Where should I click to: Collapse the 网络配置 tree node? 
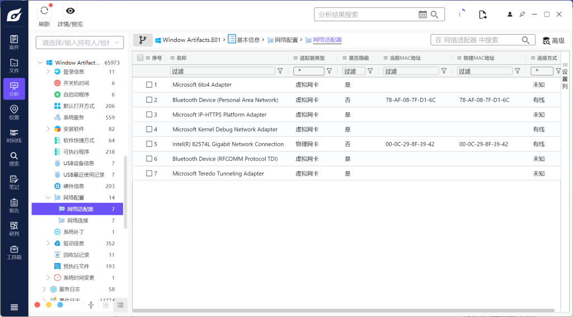click(x=48, y=197)
